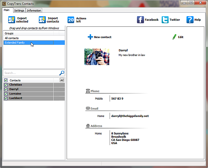Click Darryl's contact photo
208x168 pixels.
coord(97,57)
